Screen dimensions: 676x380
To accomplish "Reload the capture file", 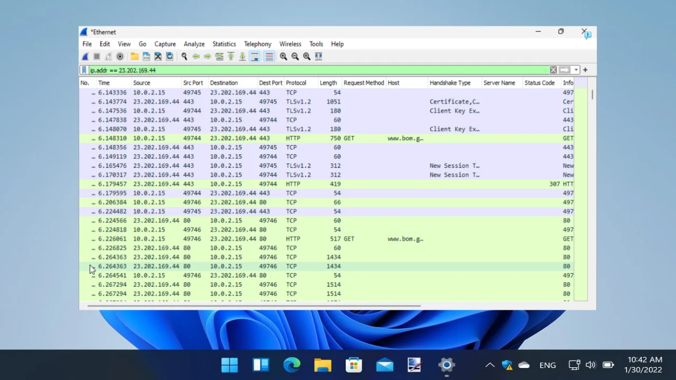I will click(x=170, y=56).
